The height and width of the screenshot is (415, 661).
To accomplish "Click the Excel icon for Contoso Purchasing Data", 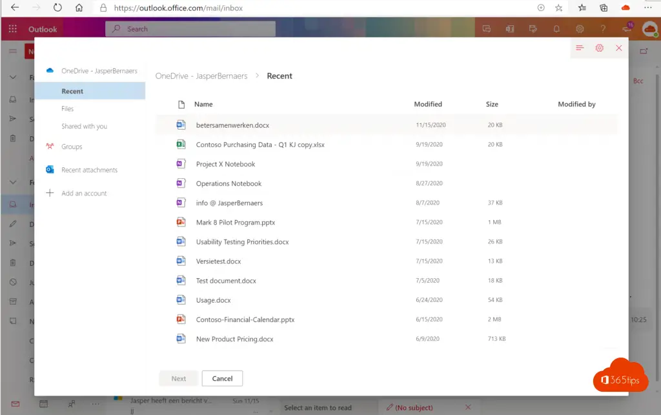I will click(181, 145).
